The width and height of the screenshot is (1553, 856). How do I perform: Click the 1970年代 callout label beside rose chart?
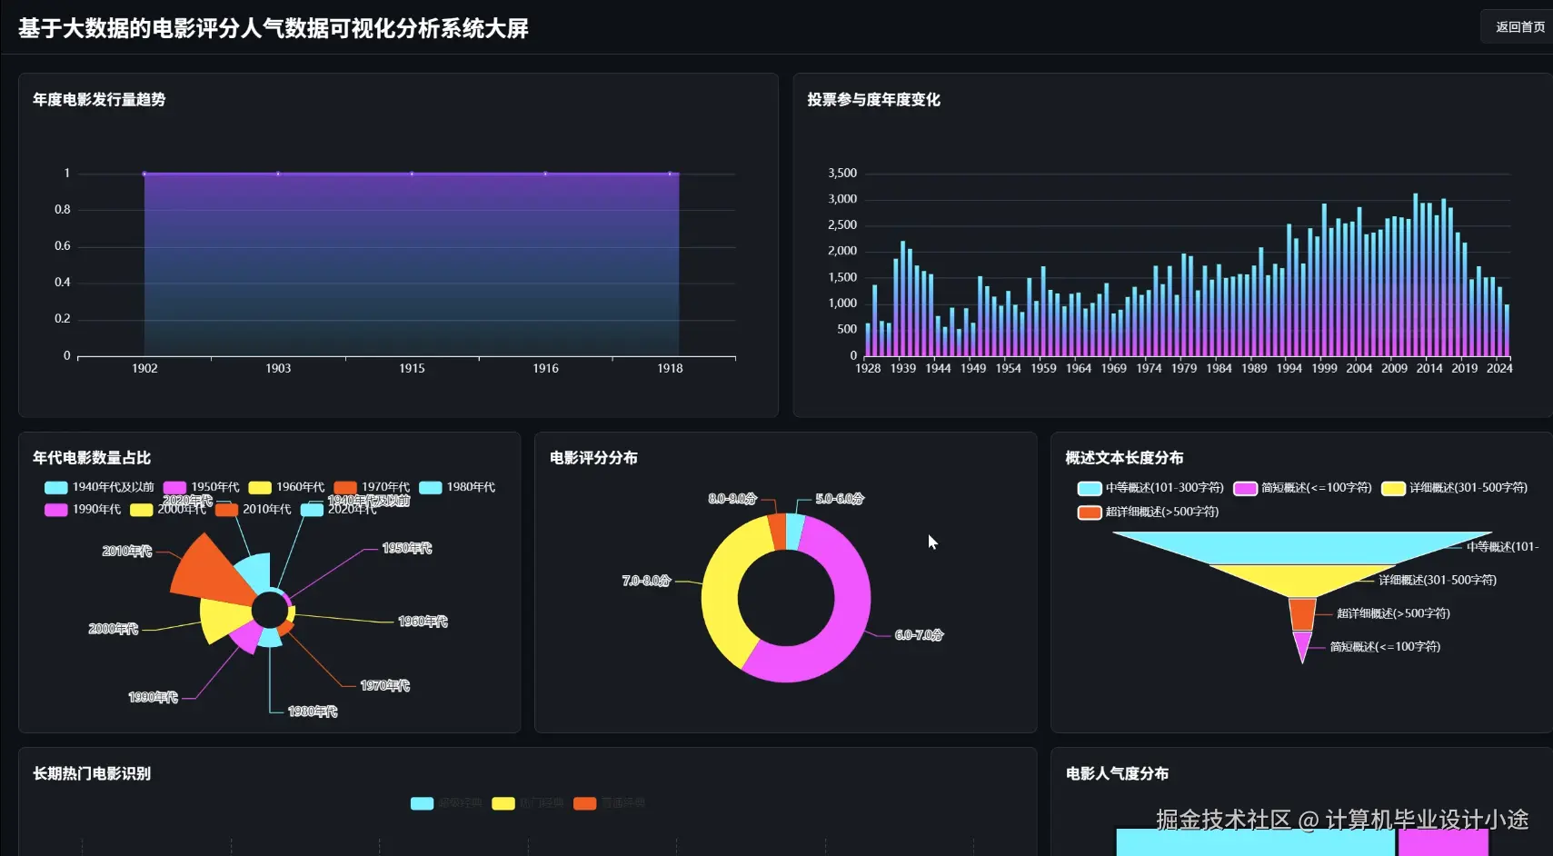[x=384, y=686]
